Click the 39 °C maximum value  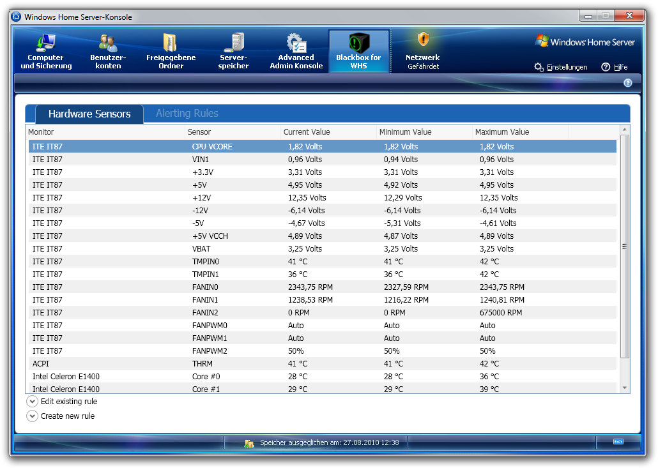(489, 389)
